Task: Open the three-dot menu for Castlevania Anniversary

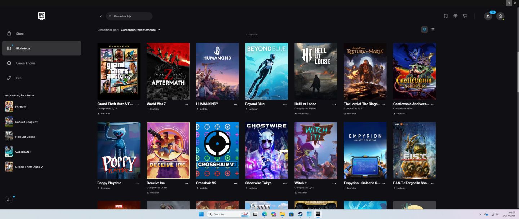Action: [432, 104]
